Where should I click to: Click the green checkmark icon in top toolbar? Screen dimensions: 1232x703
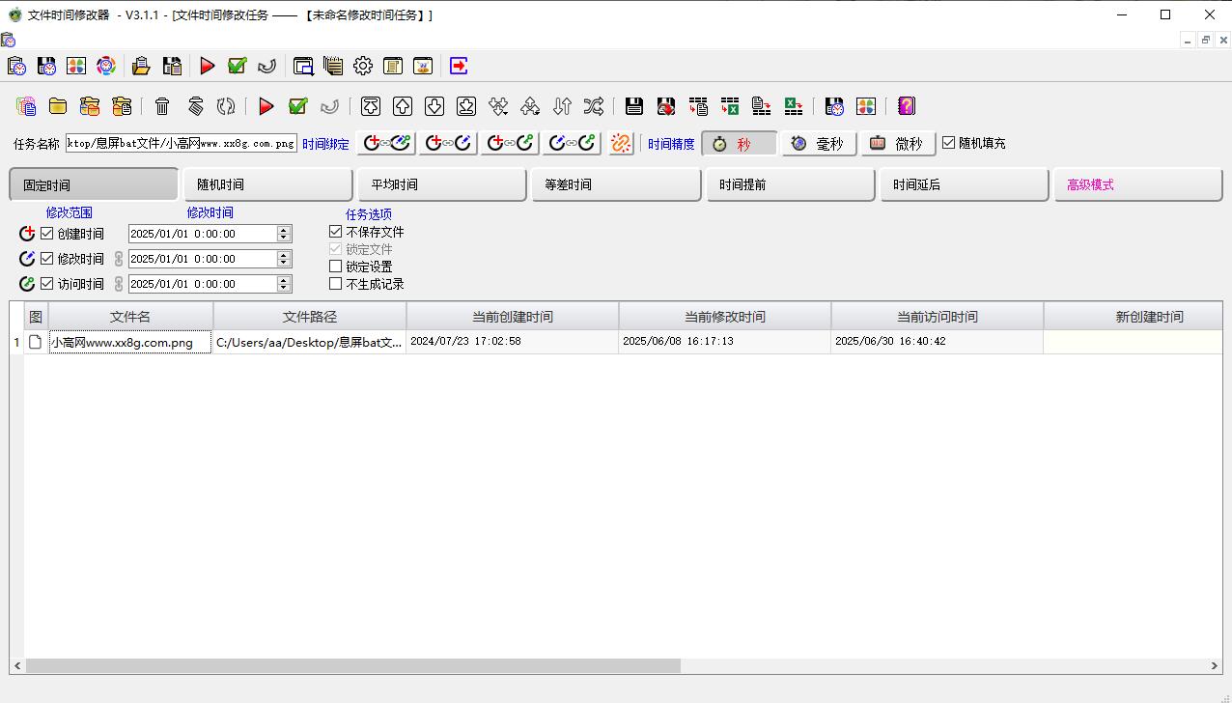point(238,66)
